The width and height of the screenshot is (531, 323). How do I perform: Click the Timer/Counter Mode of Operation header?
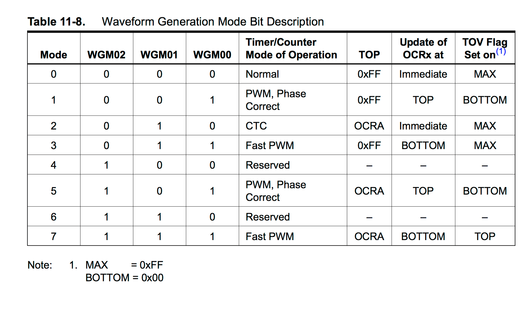click(x=291, y=48)
